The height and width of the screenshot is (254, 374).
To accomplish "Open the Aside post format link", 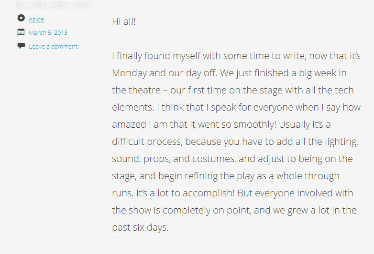I will tap(36, 20).
